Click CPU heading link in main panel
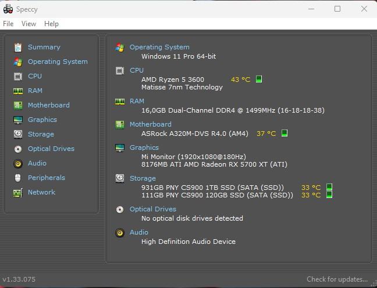 tap(137, 71)
